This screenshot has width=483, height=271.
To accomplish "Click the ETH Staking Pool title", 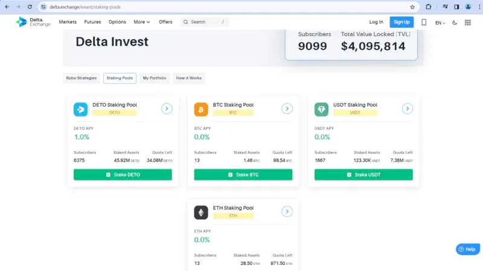I will (233, 208).
